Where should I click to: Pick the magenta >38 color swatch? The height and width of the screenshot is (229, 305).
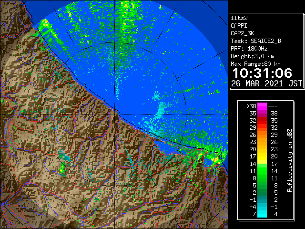point(262,106)
